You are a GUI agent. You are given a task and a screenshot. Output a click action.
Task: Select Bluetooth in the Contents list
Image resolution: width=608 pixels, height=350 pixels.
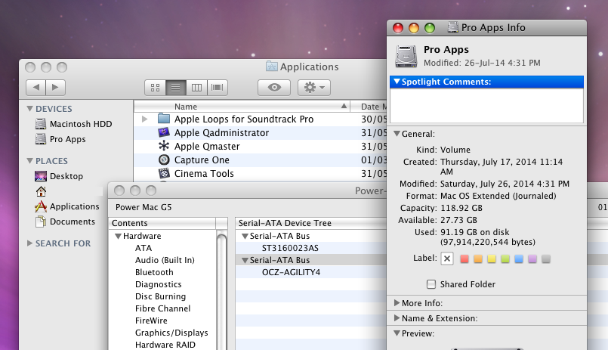pyautogui.click(x=154, y=272)
